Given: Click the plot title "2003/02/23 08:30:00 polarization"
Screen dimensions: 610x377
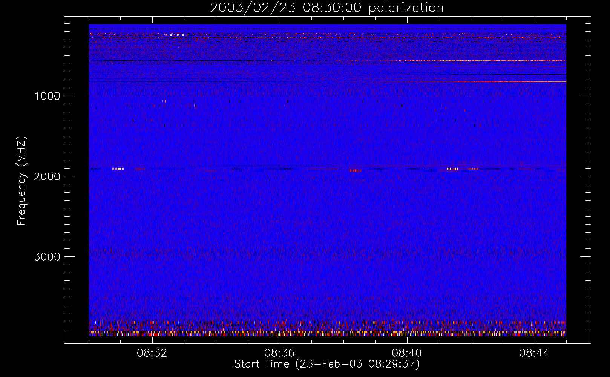Looking at the screenshot, I should 327,8.
